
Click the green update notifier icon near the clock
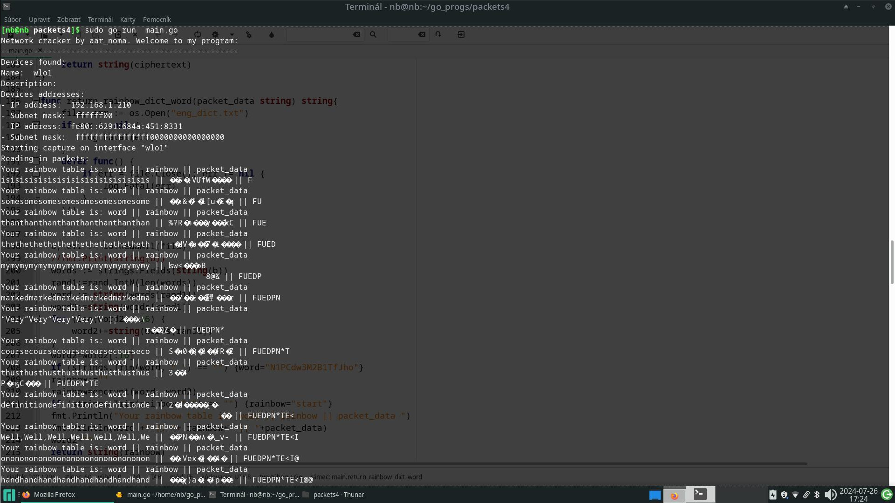tap(887, 495)
